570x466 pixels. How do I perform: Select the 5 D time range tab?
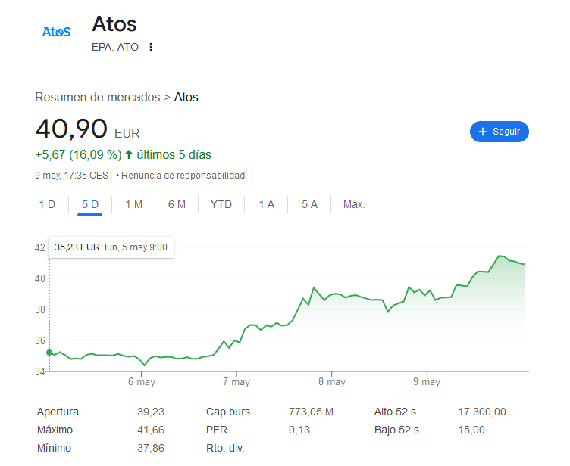click(89, 204)
